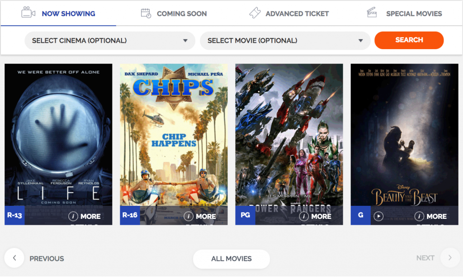Click the ticket icon beside Advanced Ticket

(255, 13)
